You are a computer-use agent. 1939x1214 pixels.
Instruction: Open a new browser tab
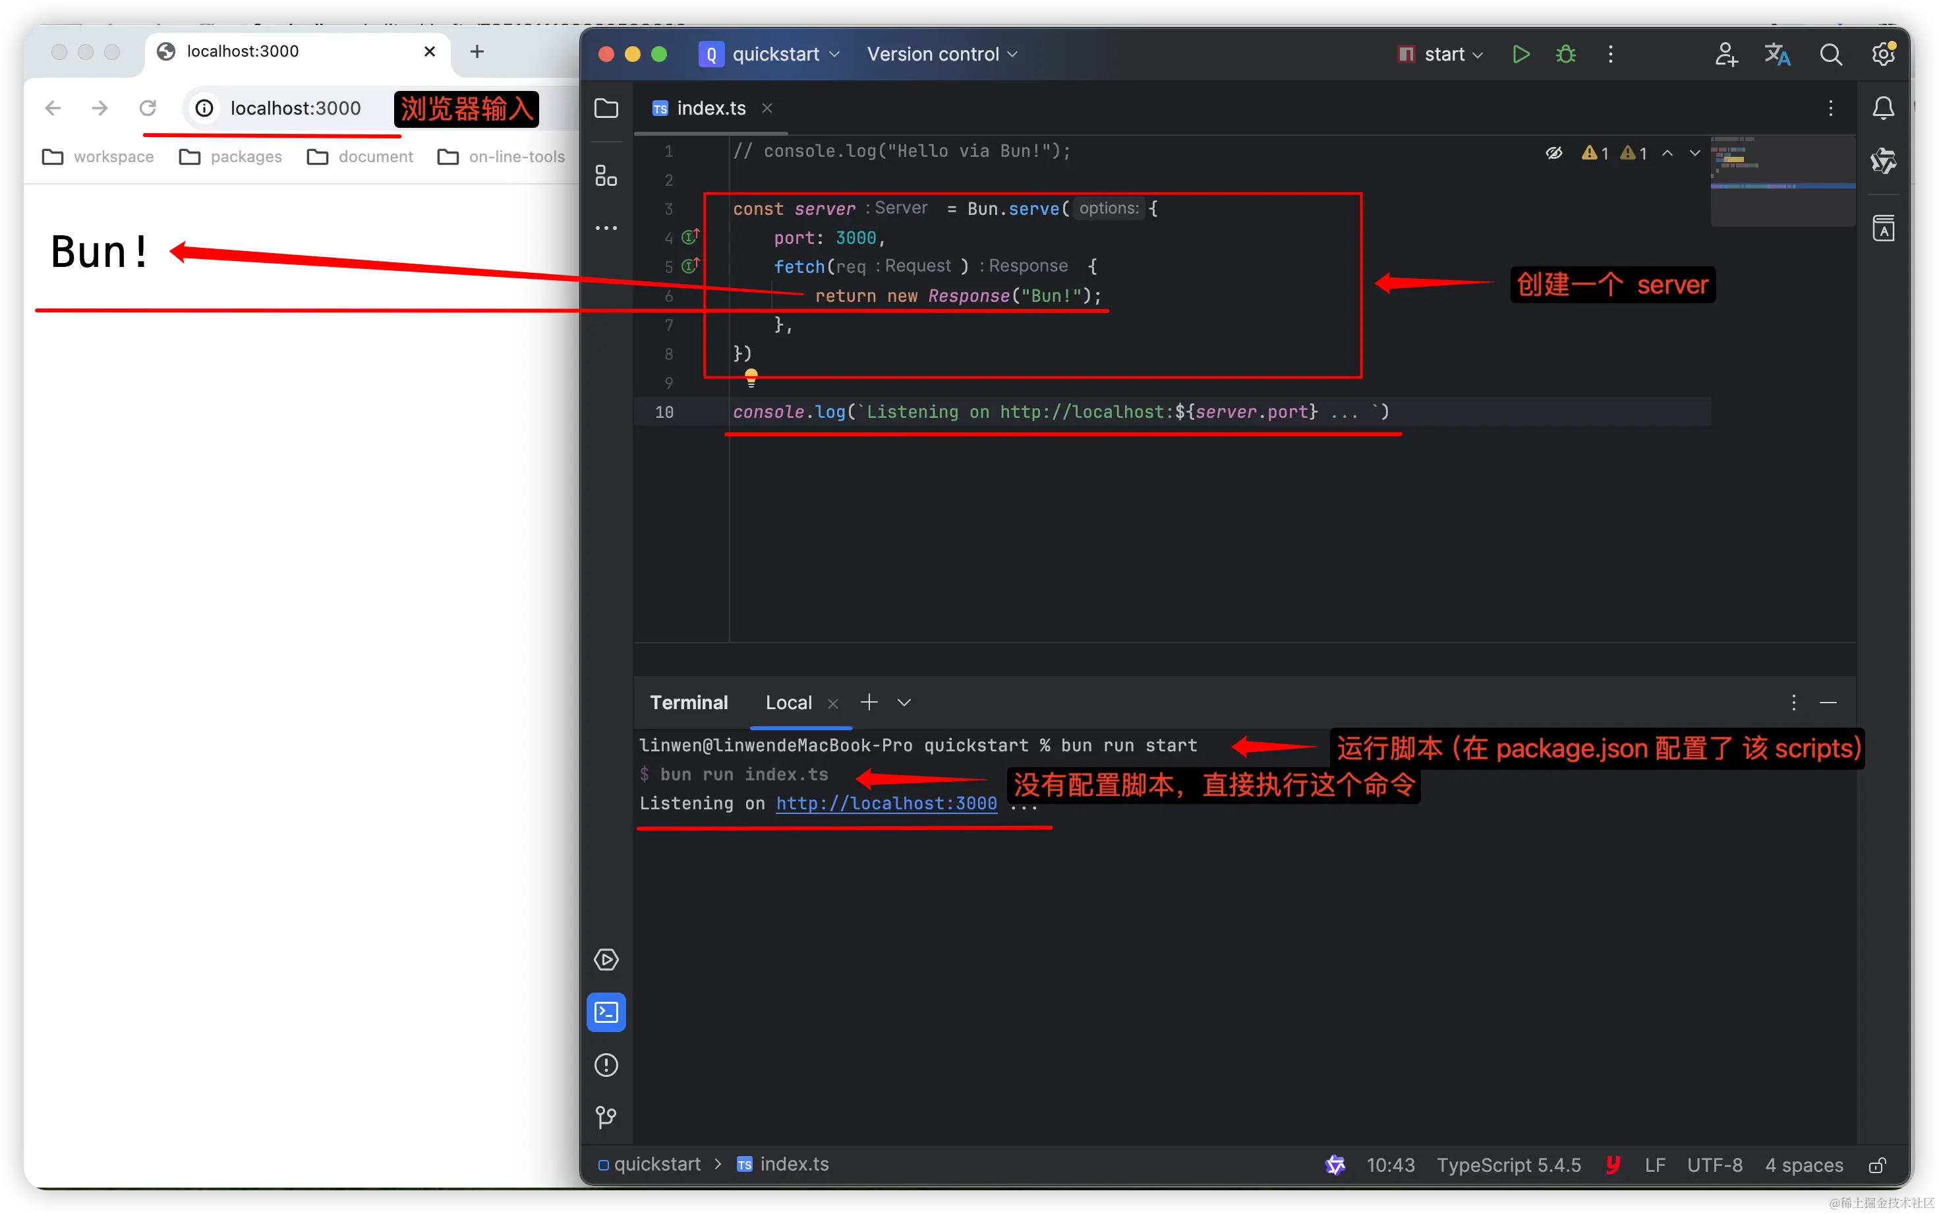[477, 51]
